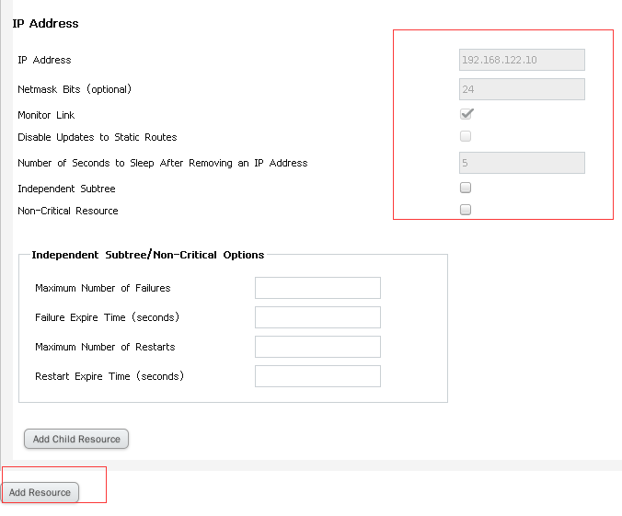This screenshot has width=622, height=516.
Task: Focus the Maximum Number of Restarts input box
Action: pos(317,347)
